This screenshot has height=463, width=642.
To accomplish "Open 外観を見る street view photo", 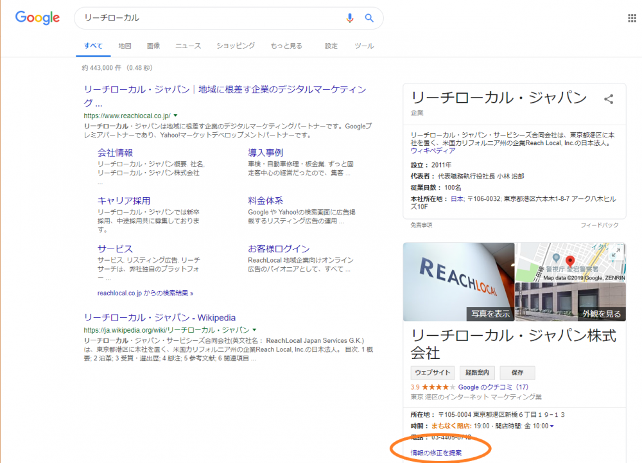I will coord(570,302).
